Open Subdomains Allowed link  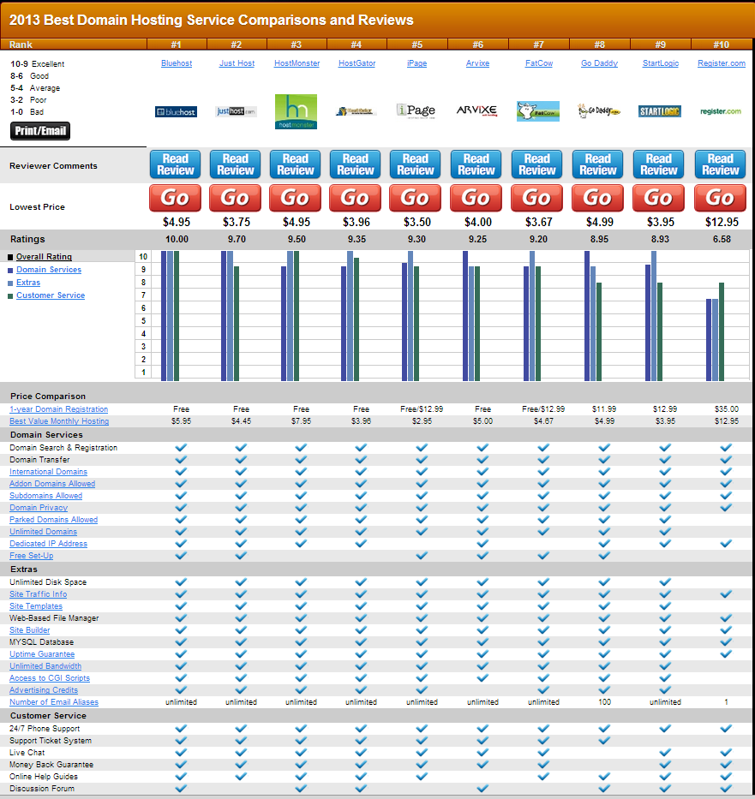click(x=46, y=496)
